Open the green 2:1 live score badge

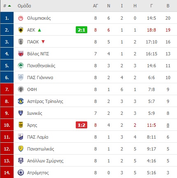82,30
